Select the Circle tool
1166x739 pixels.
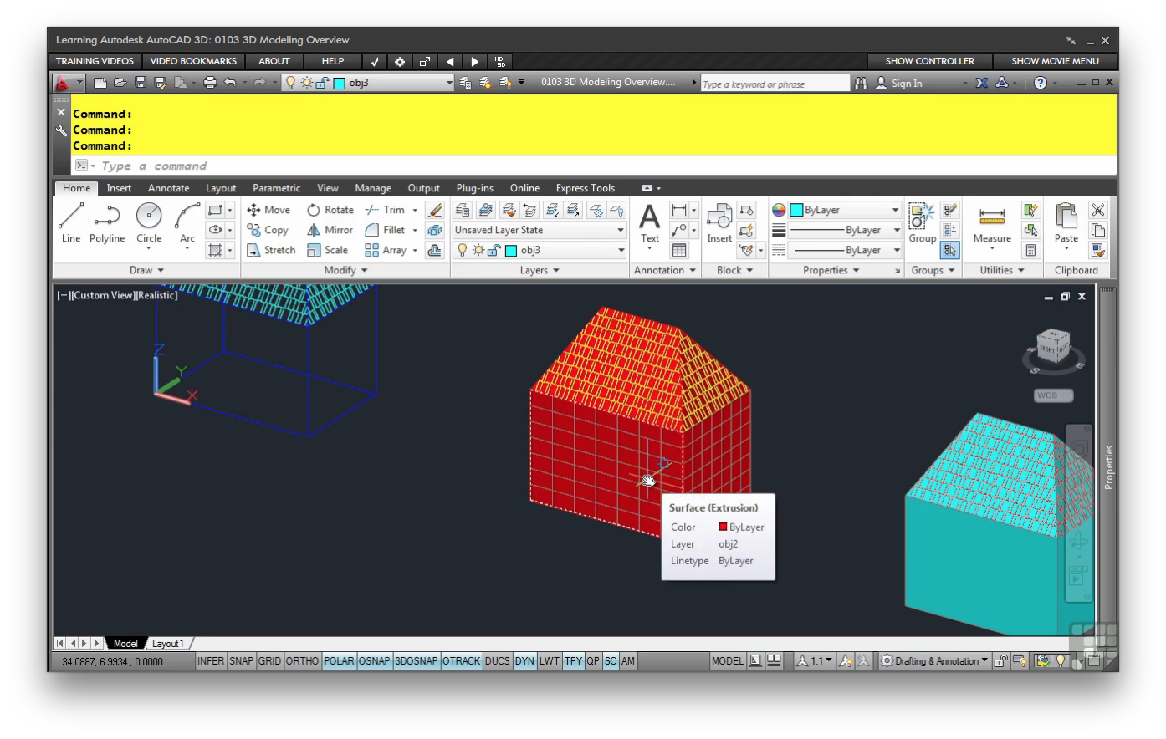(x=149, y=223)
